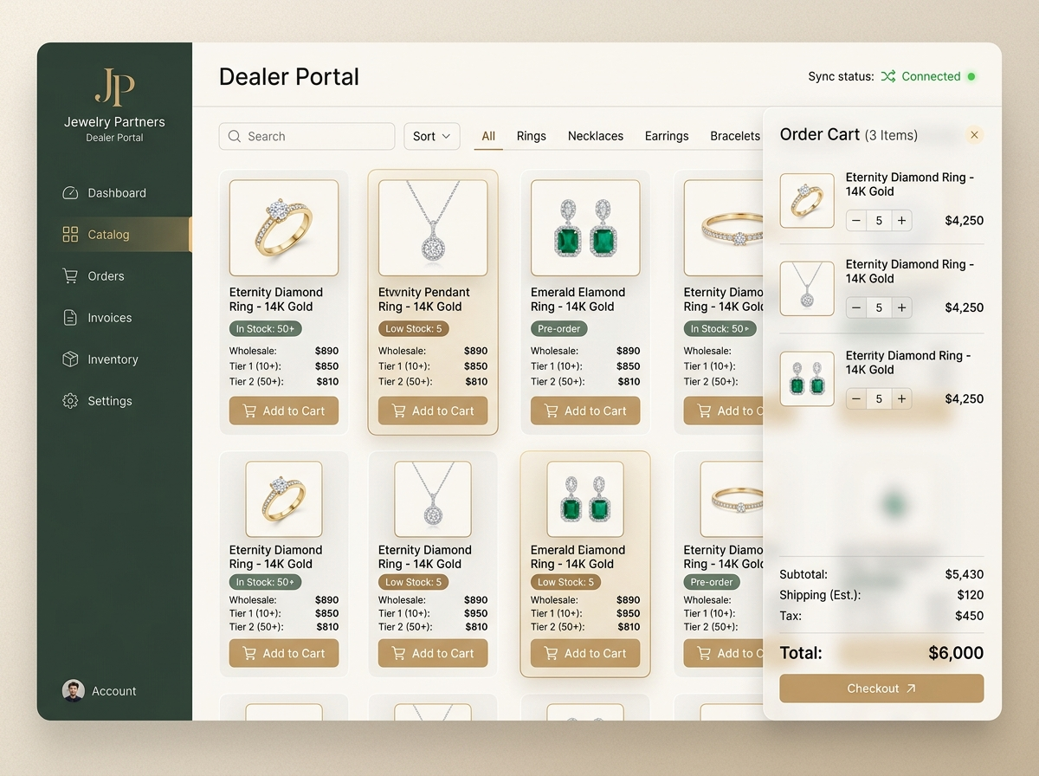Click the quantity field of the cart item with earrings thumbnail
Screen dimensions: 1039x776
point(879,398)
